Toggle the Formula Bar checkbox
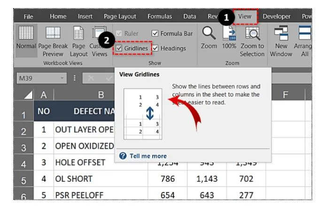This screenshot has height=213, width=324. click(x=155, y=33)
